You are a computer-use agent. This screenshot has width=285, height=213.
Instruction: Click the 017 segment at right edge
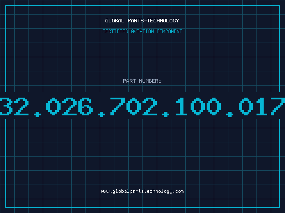click(261, 106)
